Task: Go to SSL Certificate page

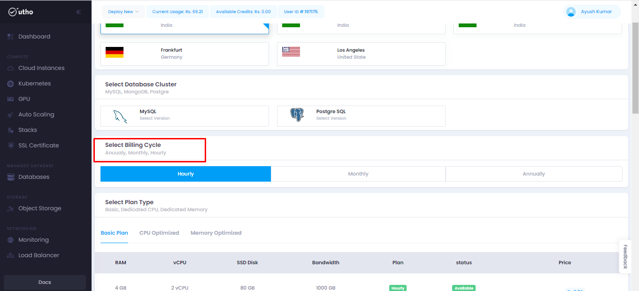Action: click(x=38, y=145)
